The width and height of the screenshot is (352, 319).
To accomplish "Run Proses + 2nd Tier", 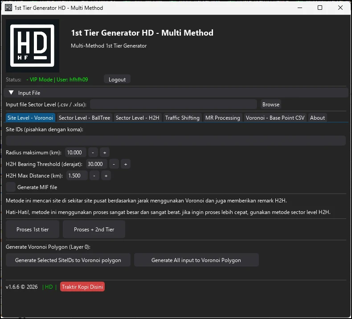I will [x=94, y=229].
